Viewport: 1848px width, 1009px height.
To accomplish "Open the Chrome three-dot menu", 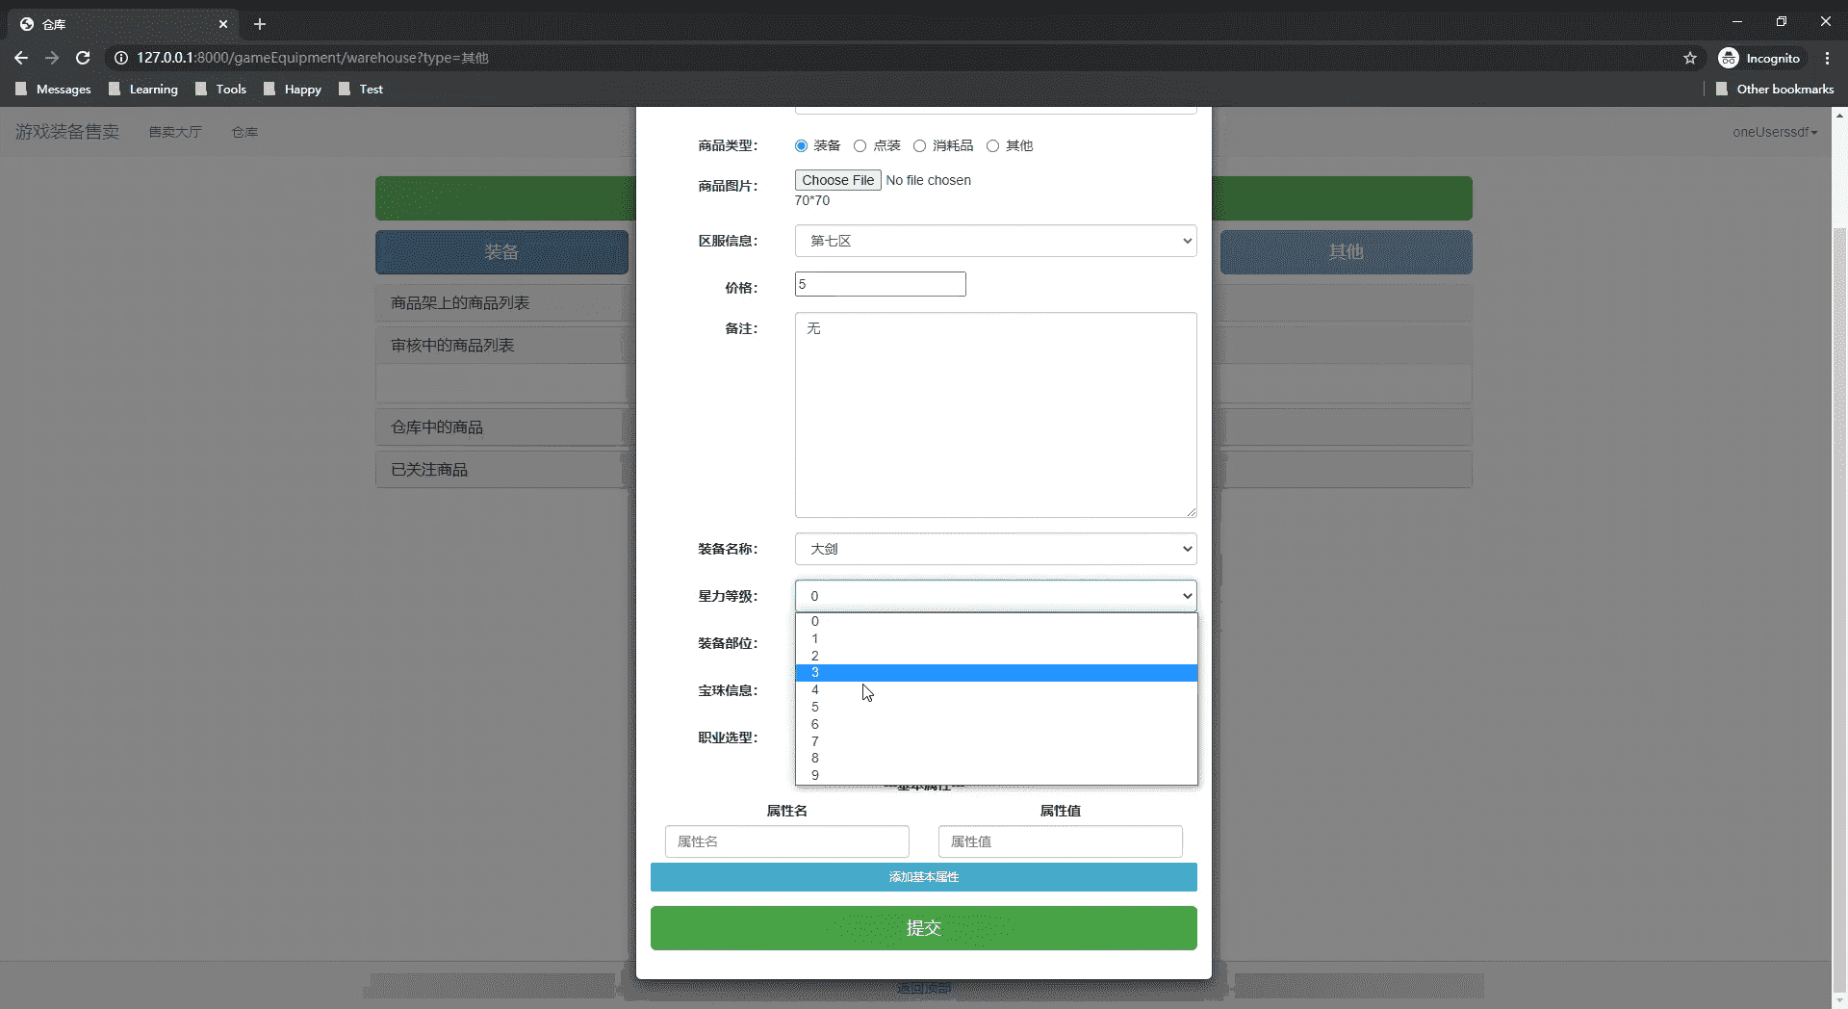I will (1827, 58).
